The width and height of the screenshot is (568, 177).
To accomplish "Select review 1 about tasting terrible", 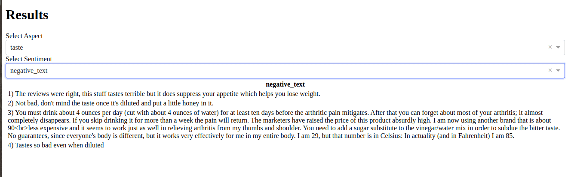I will (164, 93).
